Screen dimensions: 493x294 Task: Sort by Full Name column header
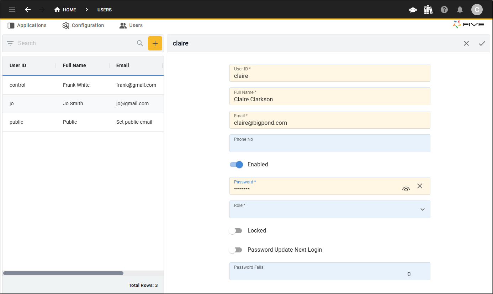tap(74, 65)
